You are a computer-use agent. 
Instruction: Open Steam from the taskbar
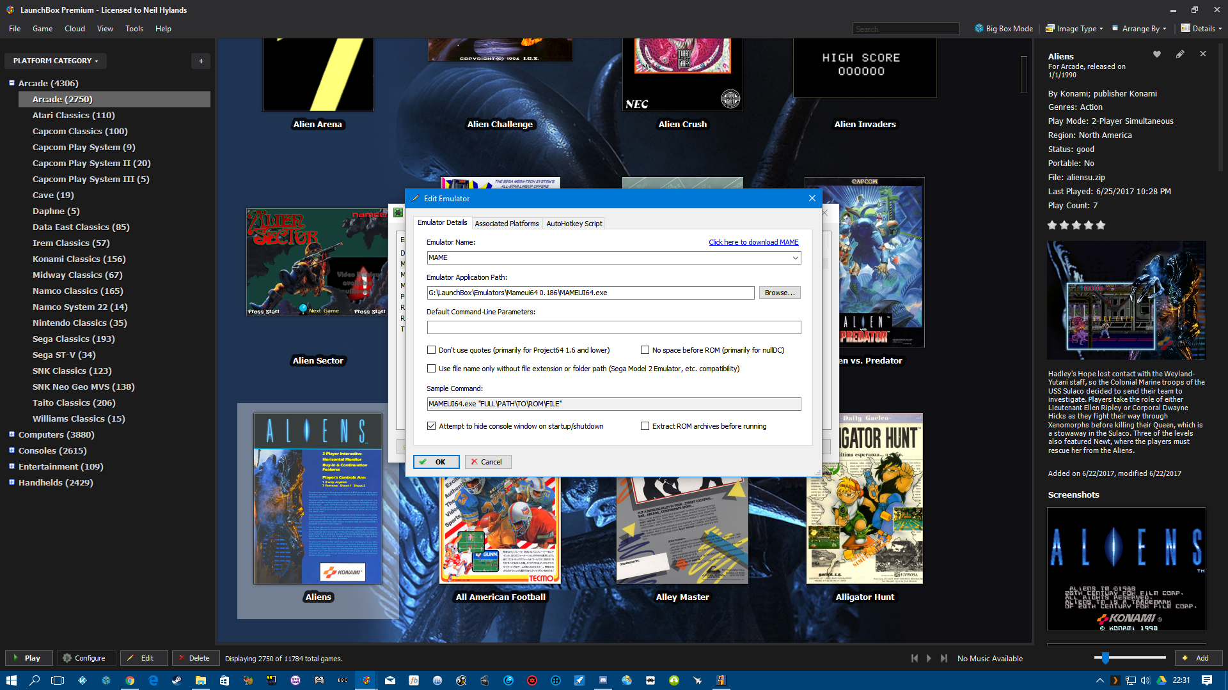tap(177, 680)
